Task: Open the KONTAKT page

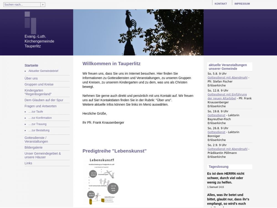Action: [220, 4]
